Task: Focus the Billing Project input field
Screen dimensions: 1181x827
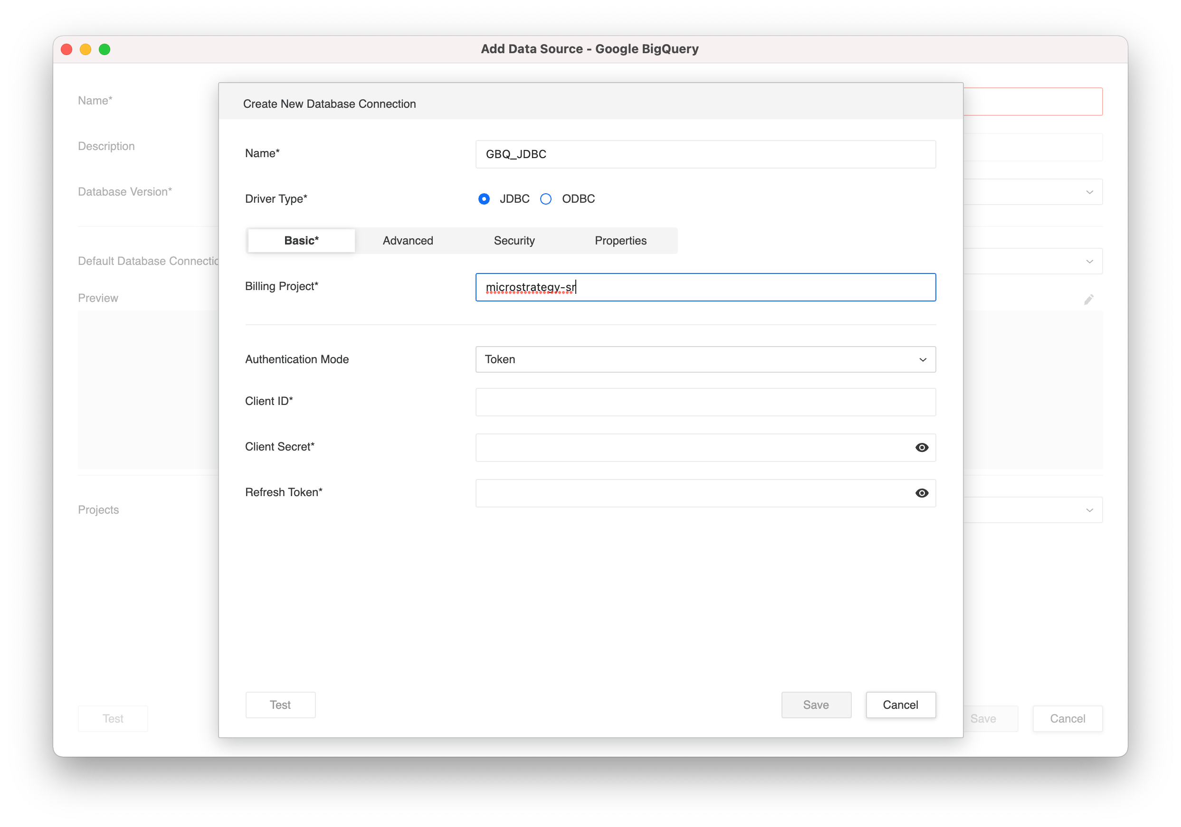Action: [705, 287]
